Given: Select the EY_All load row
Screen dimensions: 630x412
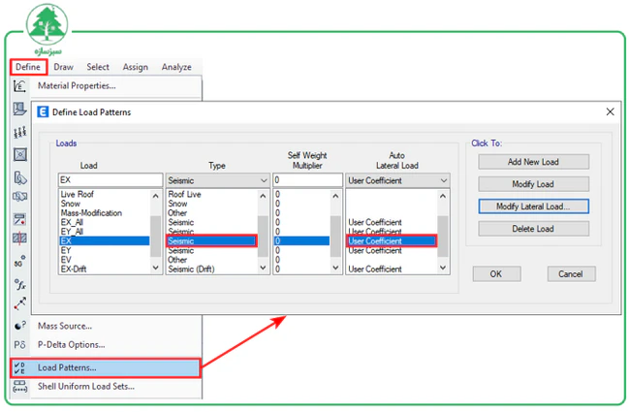Looking at the screenshot, I should point(105,232).
